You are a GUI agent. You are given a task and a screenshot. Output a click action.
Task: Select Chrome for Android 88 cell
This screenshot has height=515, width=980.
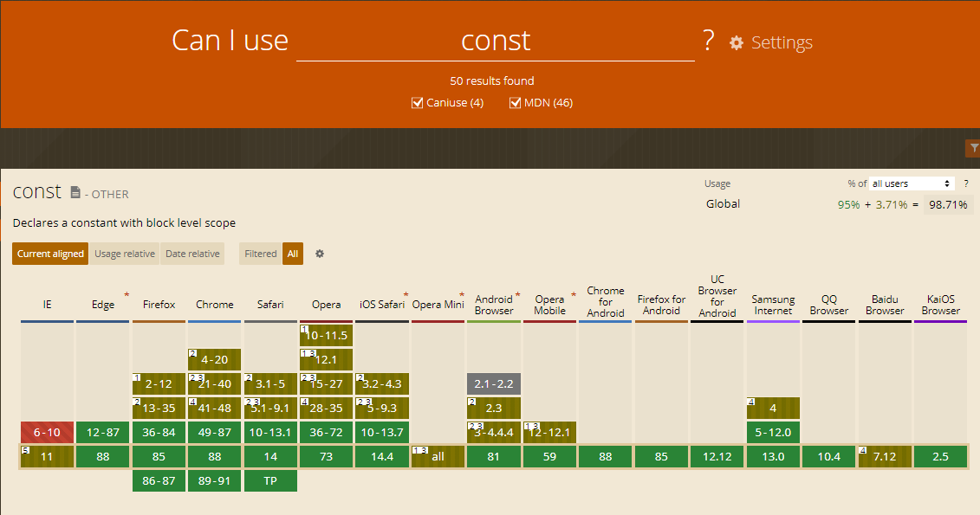[606, 457]
